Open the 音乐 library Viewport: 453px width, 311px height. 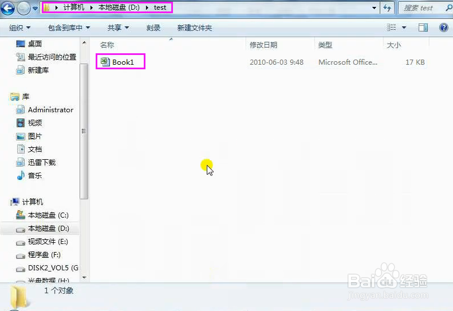[35, 175]
